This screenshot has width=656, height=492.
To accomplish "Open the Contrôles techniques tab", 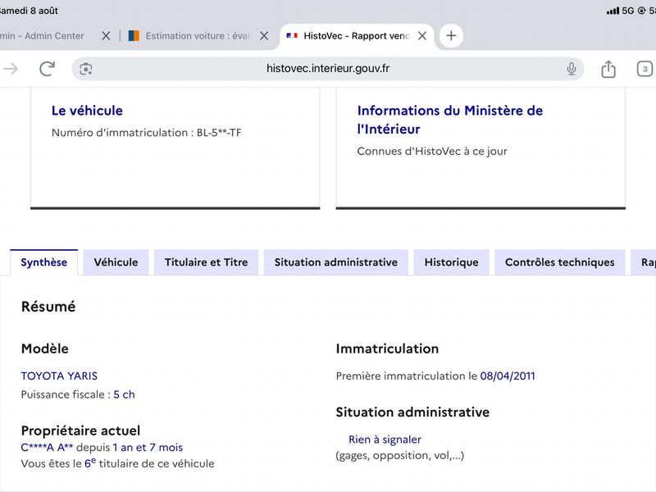I will click(560, 262).
